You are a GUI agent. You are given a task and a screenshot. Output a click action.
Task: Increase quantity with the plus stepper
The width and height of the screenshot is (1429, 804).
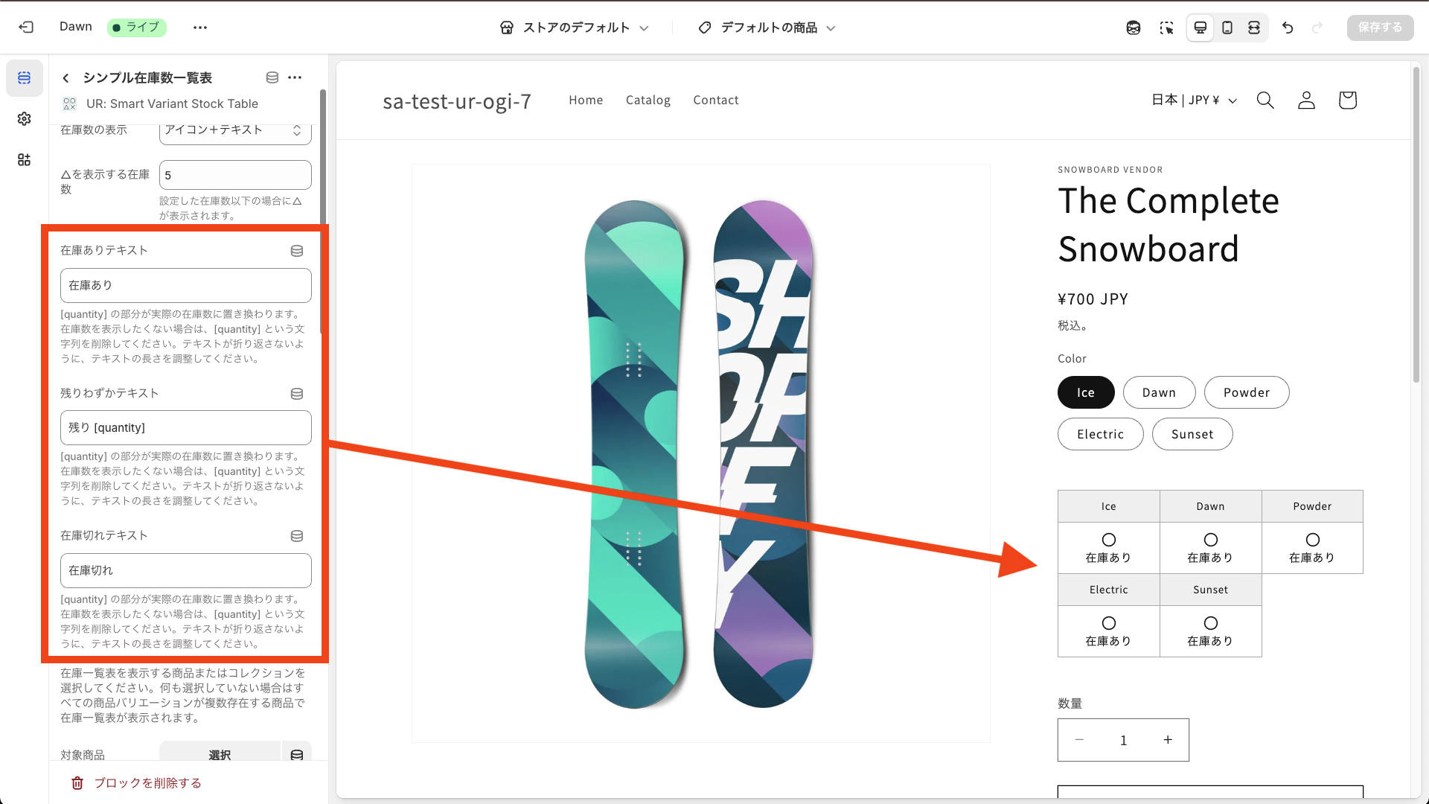(x=1168, y=740)
